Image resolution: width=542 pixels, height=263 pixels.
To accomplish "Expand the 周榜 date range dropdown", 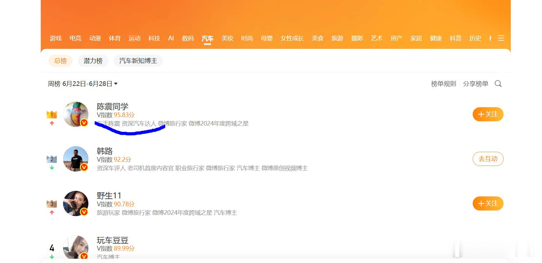I will click(83, 84).
